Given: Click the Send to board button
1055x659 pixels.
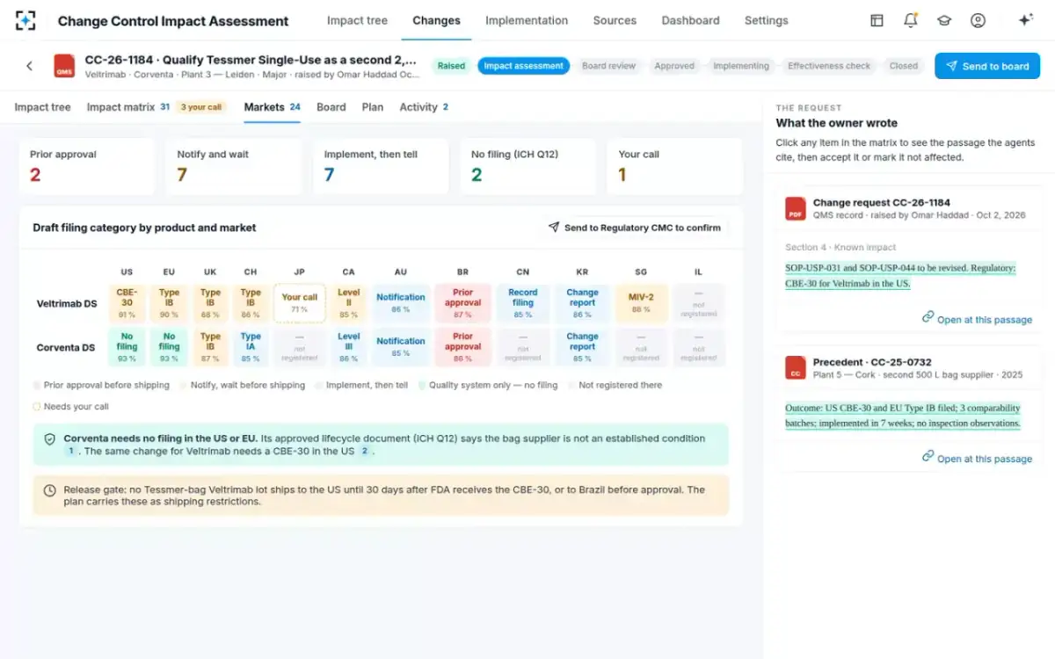Looking at the screenshot, I should click(987, 66).
